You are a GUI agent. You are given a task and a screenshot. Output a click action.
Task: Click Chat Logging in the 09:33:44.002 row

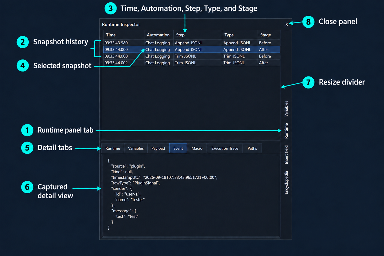(x=157, y=63)
